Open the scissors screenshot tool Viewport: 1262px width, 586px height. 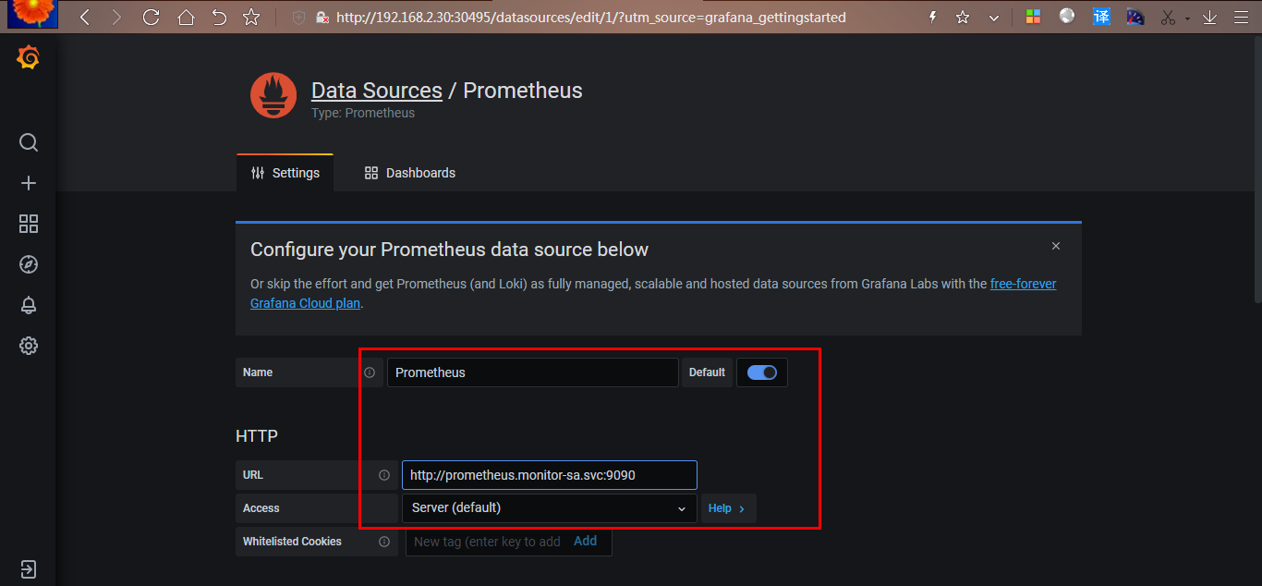point(1168,17)
